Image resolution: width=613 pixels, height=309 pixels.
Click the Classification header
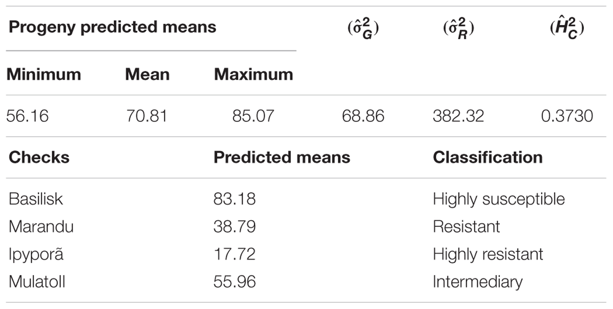tap(488, 157)
